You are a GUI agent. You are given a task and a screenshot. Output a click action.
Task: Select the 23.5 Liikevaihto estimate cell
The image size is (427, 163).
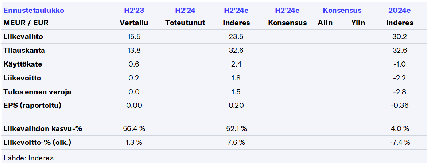click(236, 37)
